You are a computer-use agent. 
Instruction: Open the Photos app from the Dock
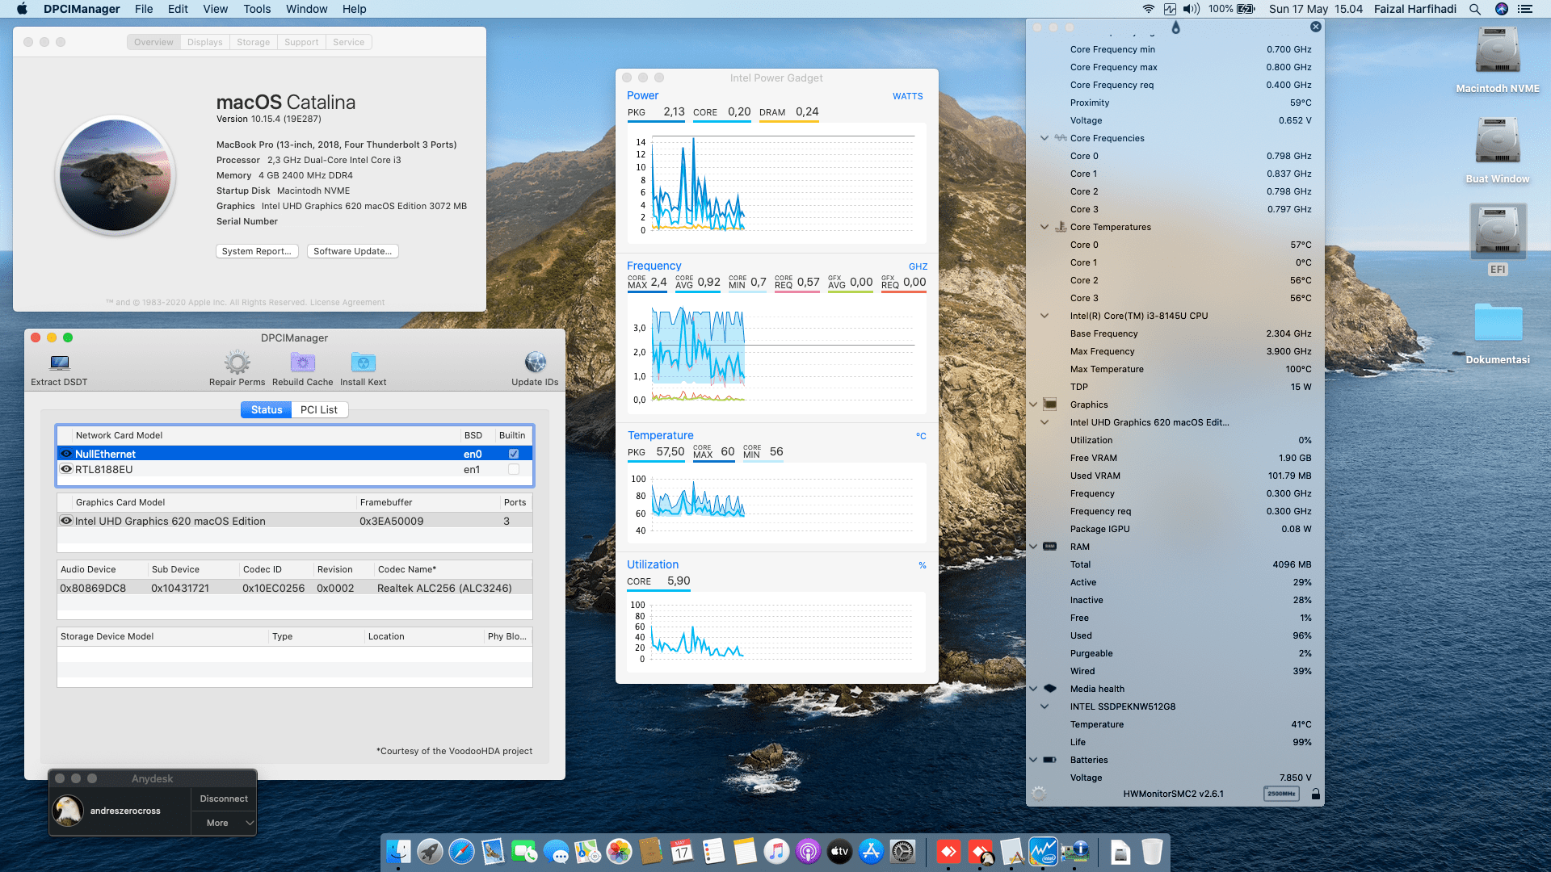[x=619, y=851]
